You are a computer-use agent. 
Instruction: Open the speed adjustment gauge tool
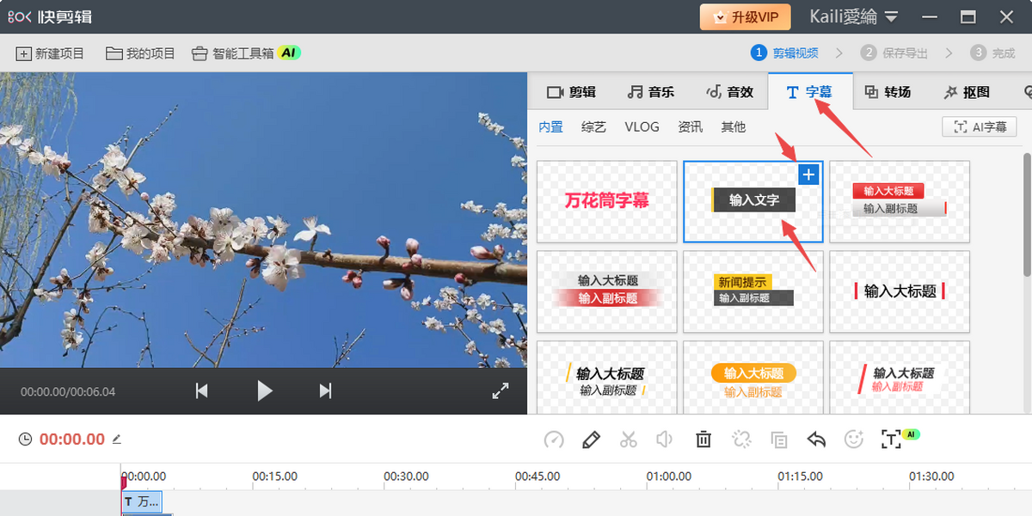tap(554, 439)
